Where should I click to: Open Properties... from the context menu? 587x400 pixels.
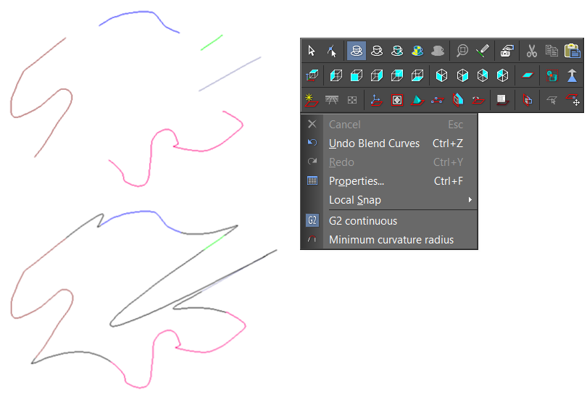point(389,181)
